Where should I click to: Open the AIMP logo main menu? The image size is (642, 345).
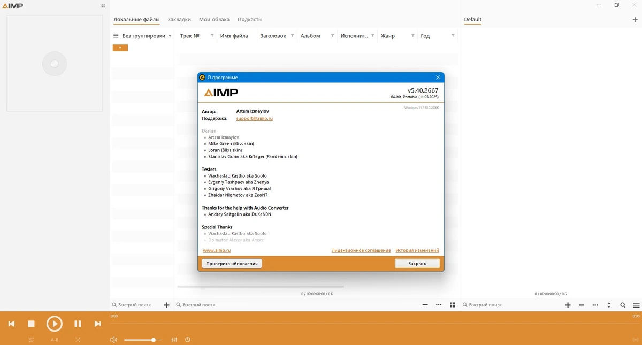[12, 6]
